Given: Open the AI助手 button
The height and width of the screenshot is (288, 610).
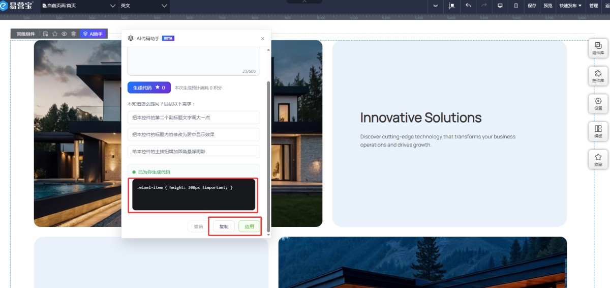Looking at the screenshot, I should [x=93, y=34].
